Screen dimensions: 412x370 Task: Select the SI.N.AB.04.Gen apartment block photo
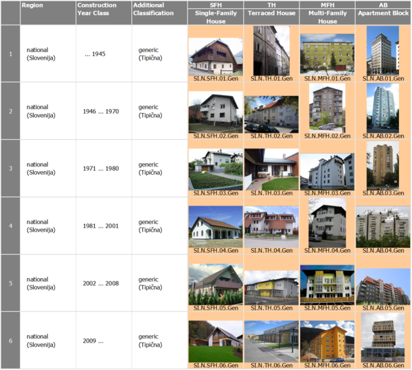coord(383,227)
